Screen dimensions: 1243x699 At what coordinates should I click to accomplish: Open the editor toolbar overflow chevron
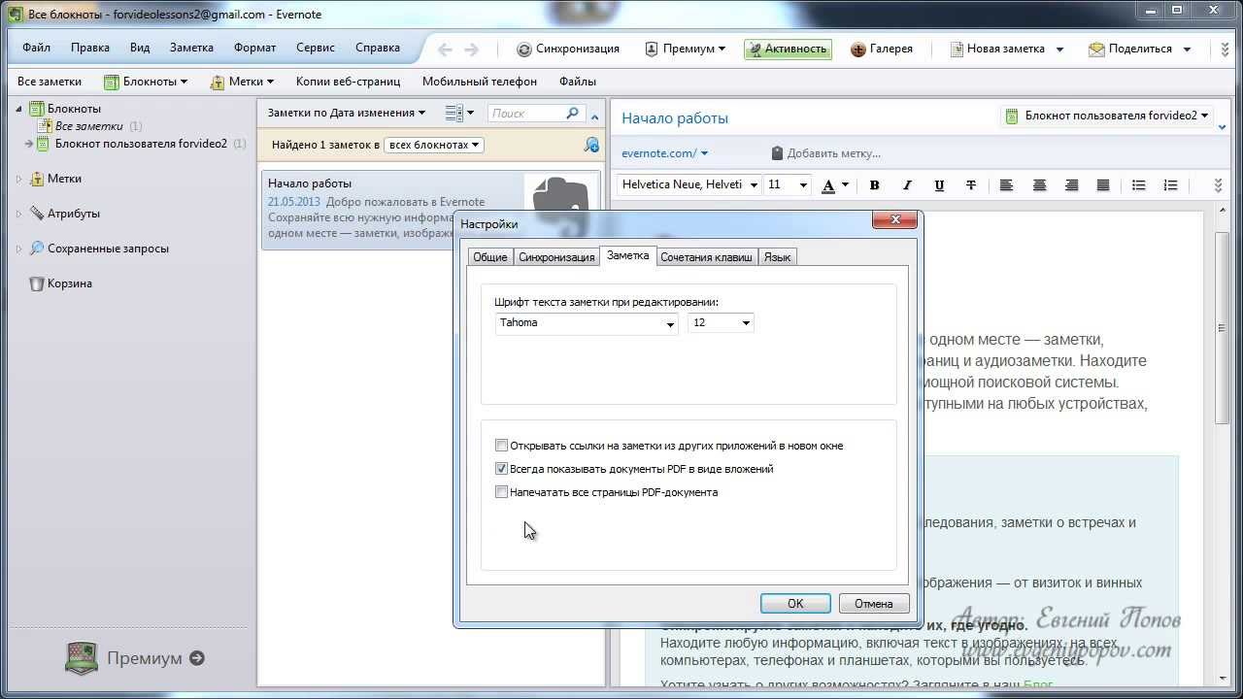1219,185
